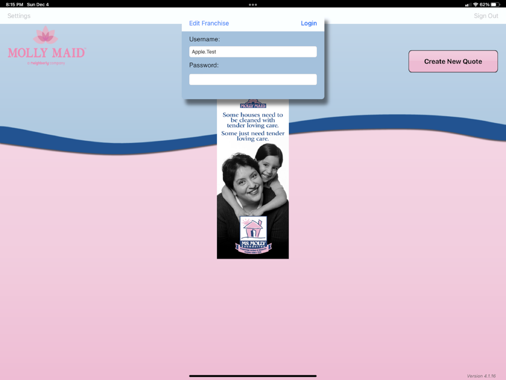Click the Create New Quote button
506x380 pixels.
[x=453, y=61]
